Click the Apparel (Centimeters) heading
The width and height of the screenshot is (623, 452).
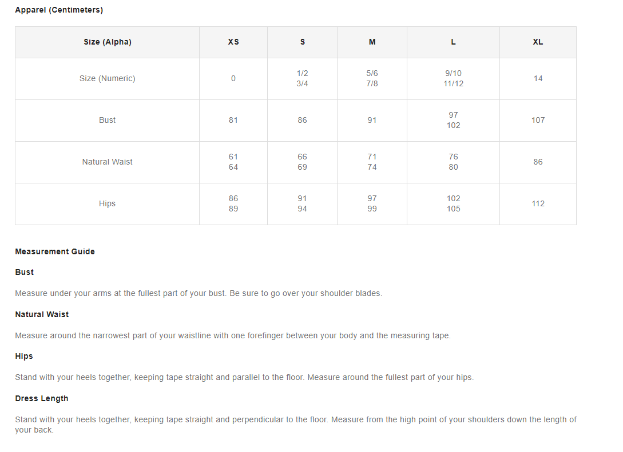tap(59, 10)
